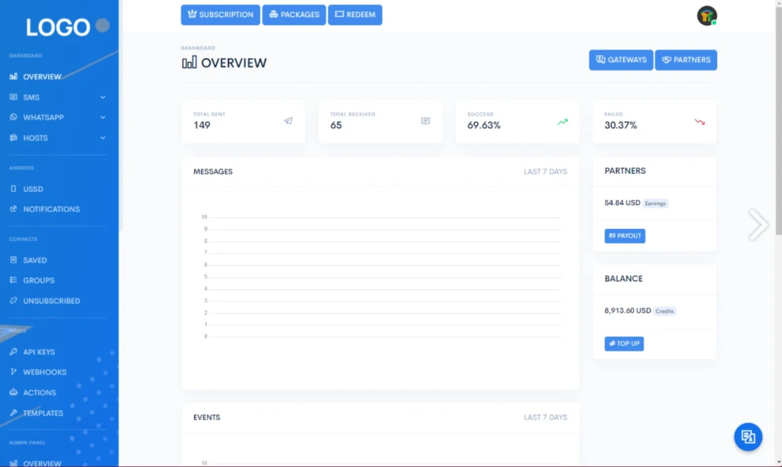782x467 pixels.
Task: Expand the SMS submenu chevron
Action: coord(103,97)
